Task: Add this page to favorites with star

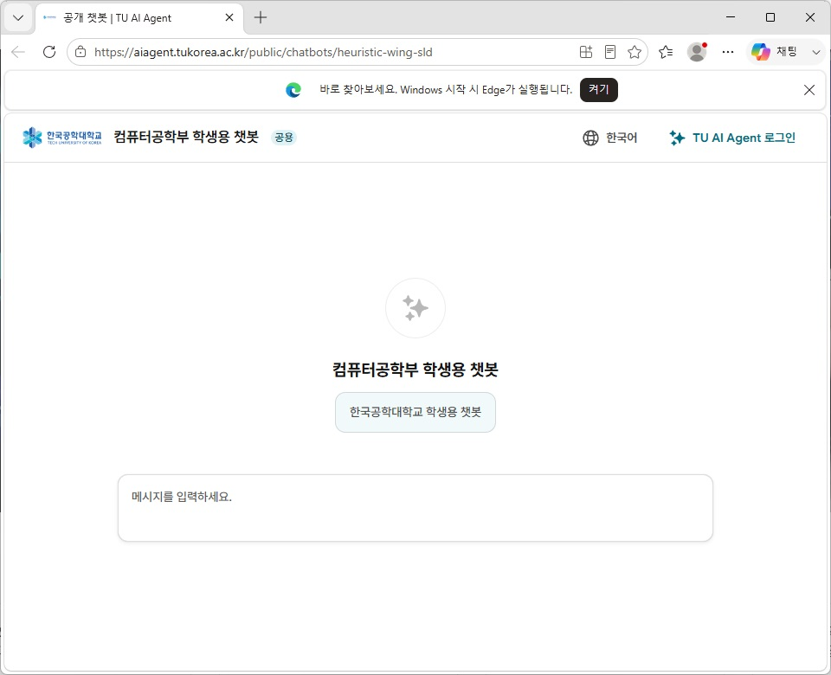Action: pos(635,52)
